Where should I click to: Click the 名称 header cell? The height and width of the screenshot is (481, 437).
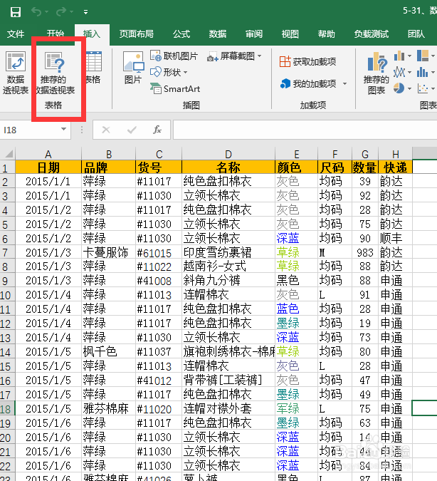(x=228, y=167)
